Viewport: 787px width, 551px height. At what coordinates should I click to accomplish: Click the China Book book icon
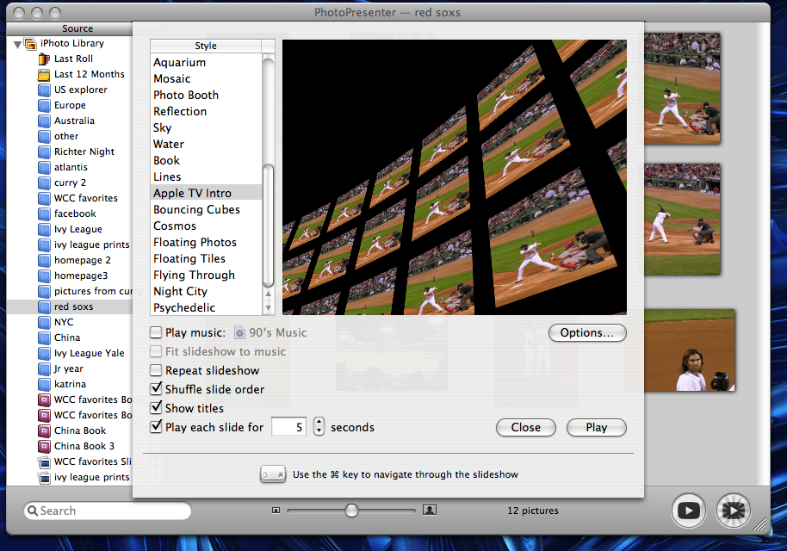tap(44, 431)
